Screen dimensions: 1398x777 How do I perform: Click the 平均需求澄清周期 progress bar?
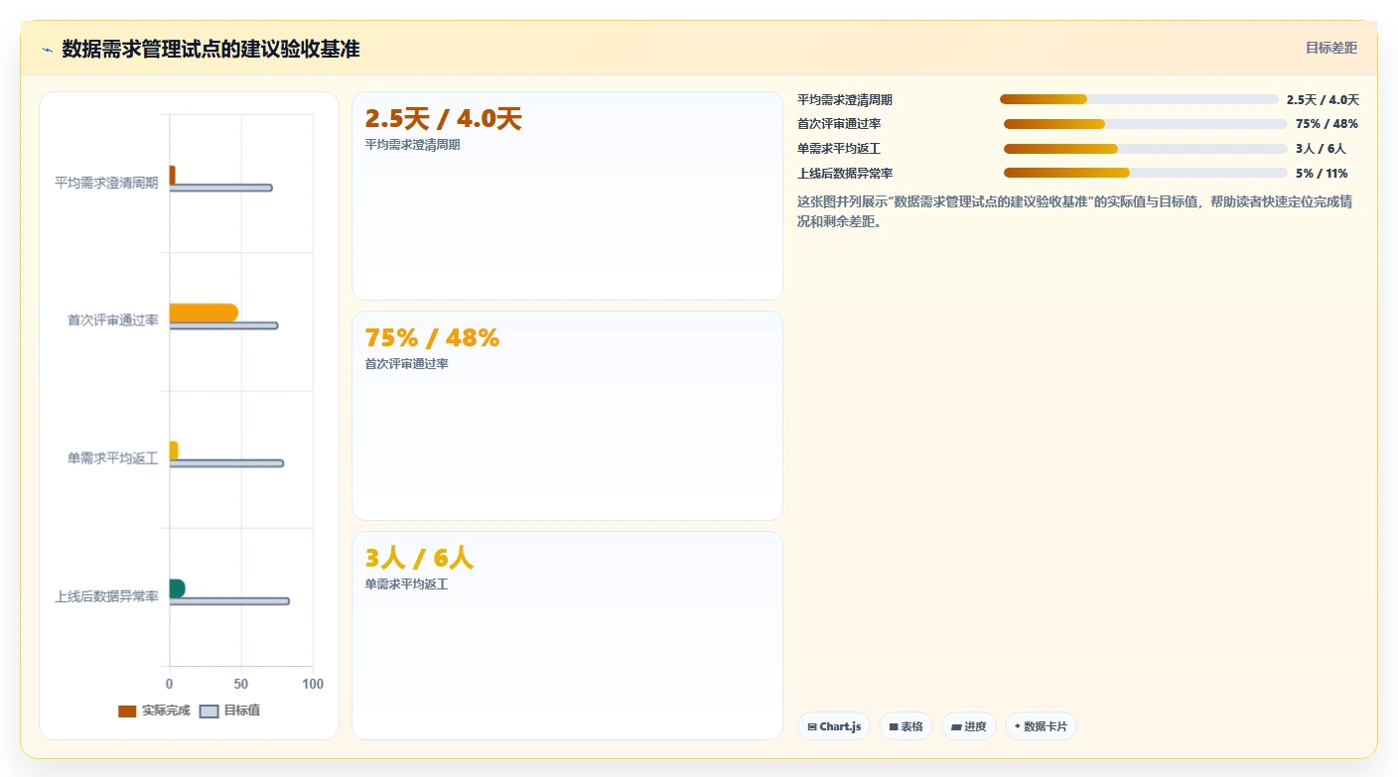pyautogui.click(x=1139, y=99)
